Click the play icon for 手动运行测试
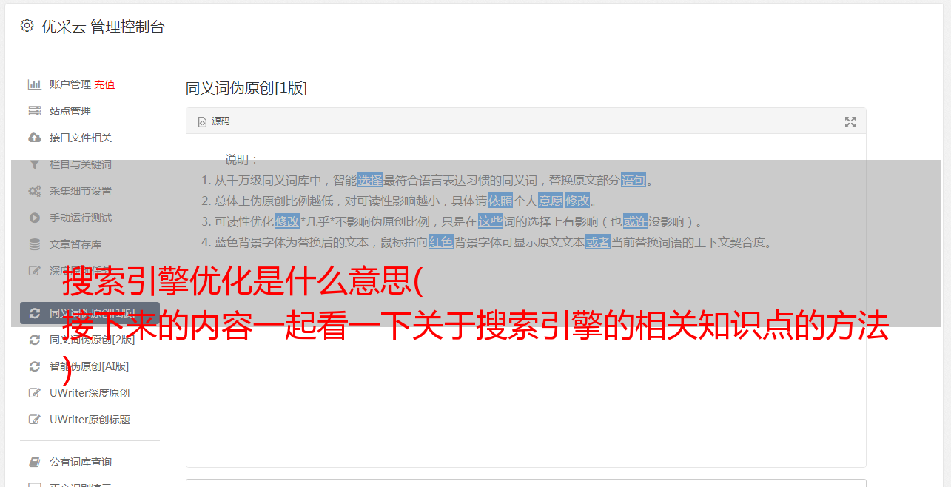This screenshot has width=951, height=487. 34,218
